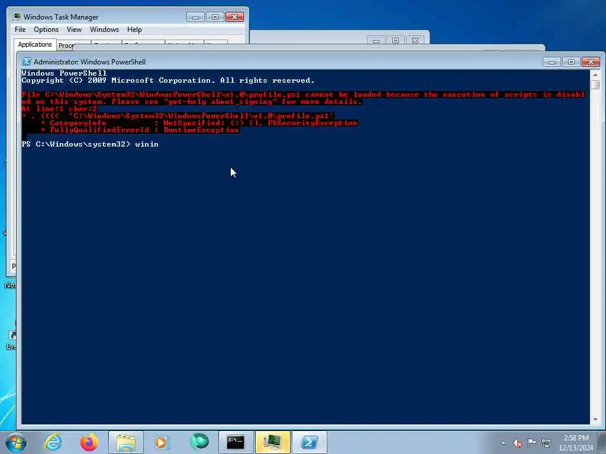The height and width of the screenshot is (454, 606).
Task: Open the Options menu in Task Manager
Action: (x=46, y=30)
